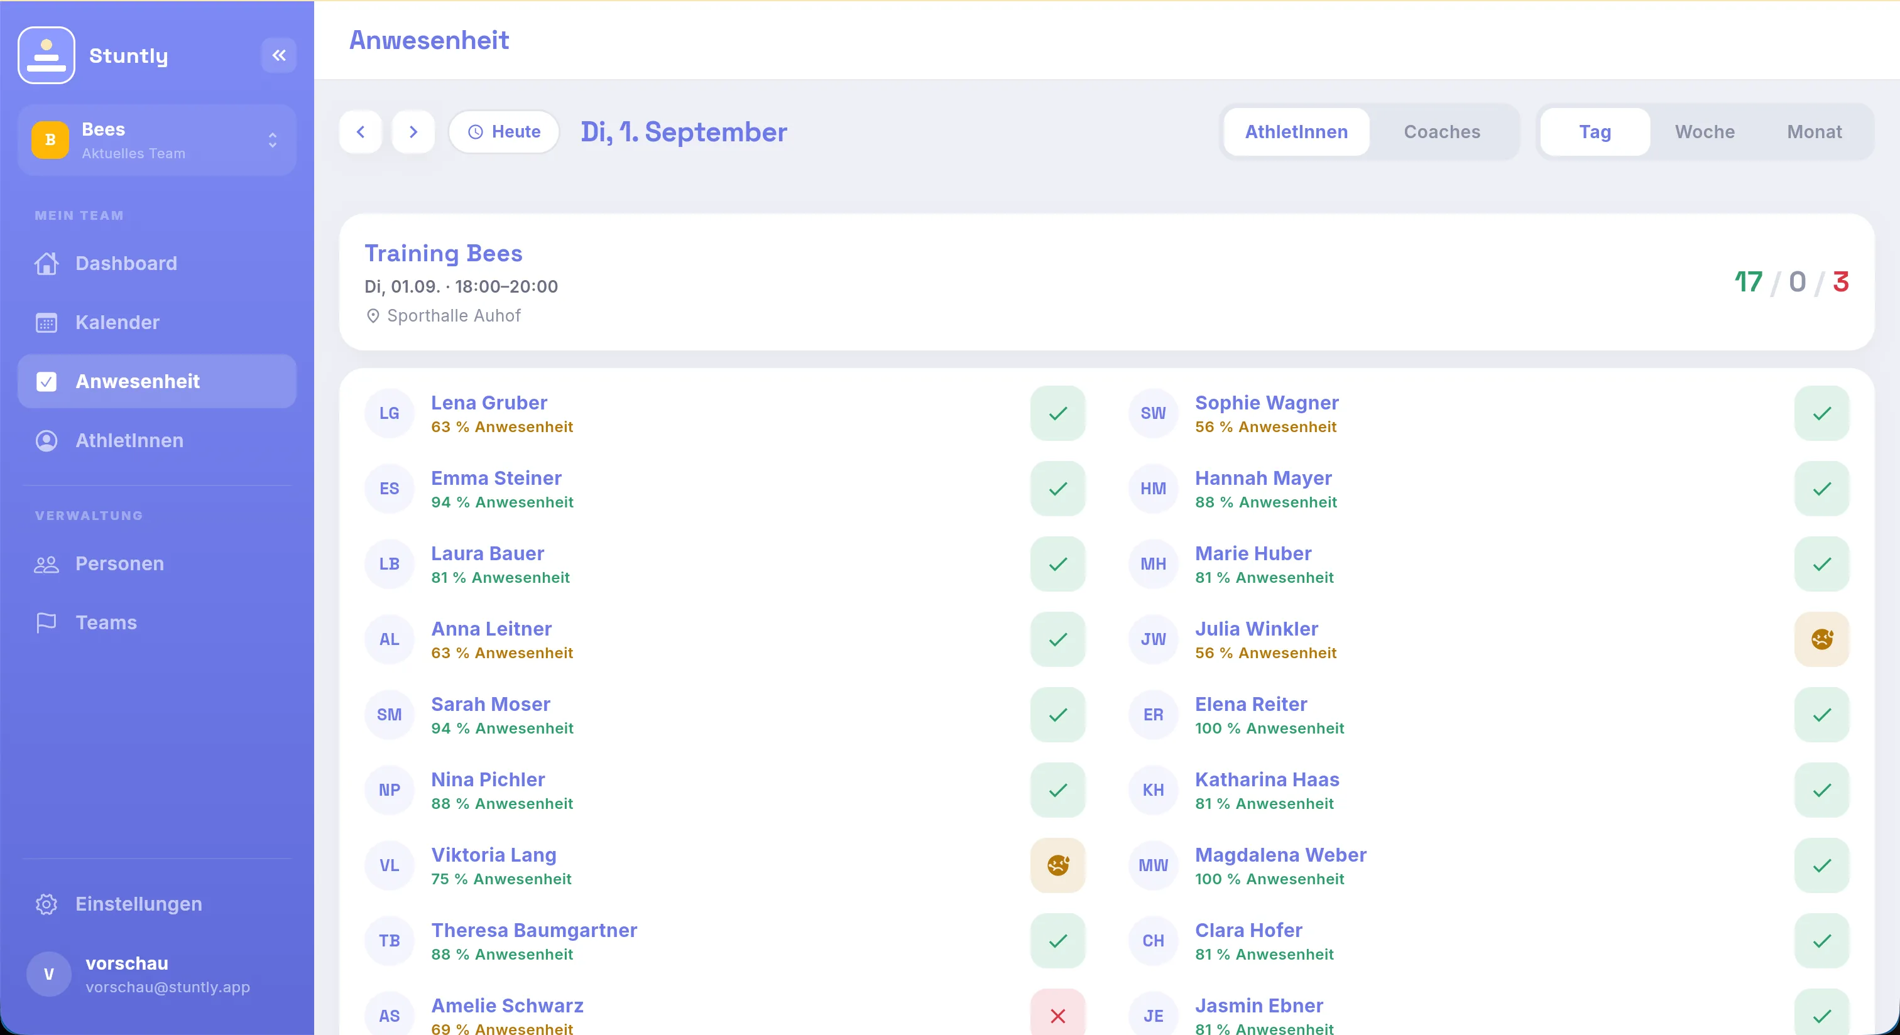Toggle attendance check for Laura Bauer
This screenshot has width=1900, height=1035.
tap(1057, 564)
